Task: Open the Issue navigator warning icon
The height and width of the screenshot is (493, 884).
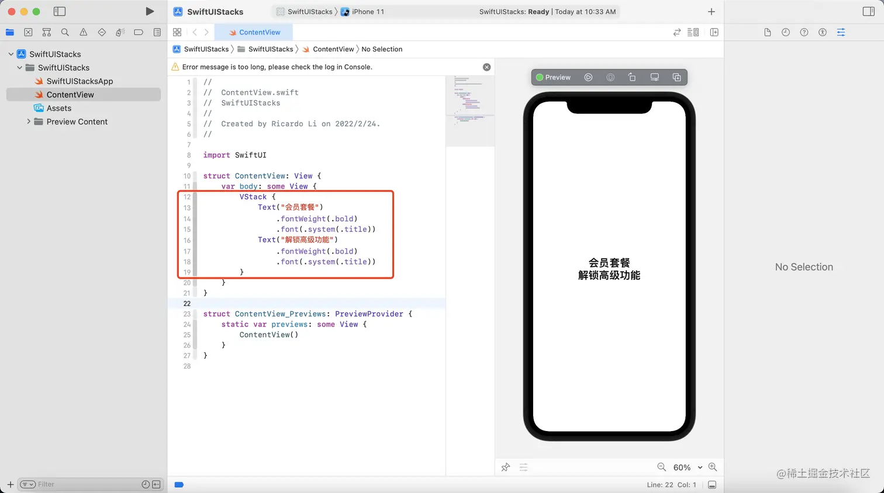Action: pyautogui.click(x=84, y=32)
